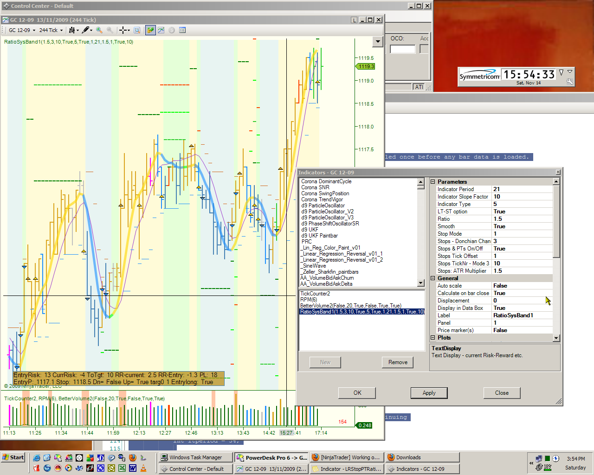
Task: Click the zoom out magnifier icon
Action: 110,30
